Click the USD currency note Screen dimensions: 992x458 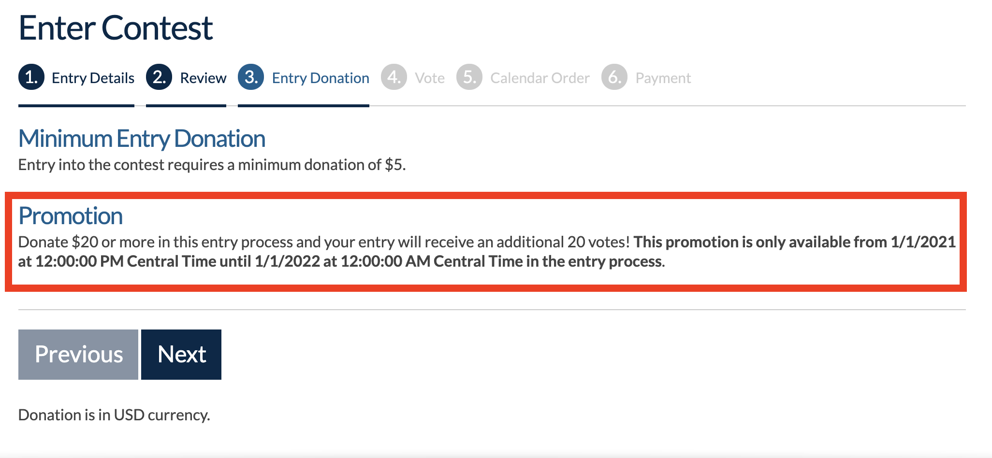[x=114, y=415]
